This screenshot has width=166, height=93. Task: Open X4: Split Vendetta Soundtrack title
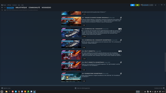click(93, 62)
